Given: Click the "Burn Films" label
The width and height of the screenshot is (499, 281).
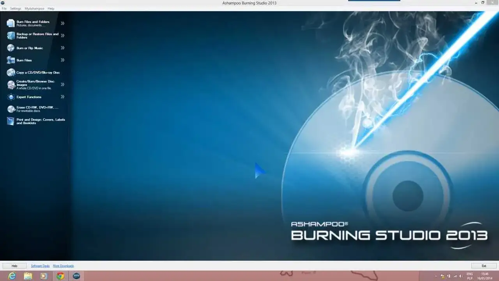Looking at the screenshot, I should (x=24, y=60).
